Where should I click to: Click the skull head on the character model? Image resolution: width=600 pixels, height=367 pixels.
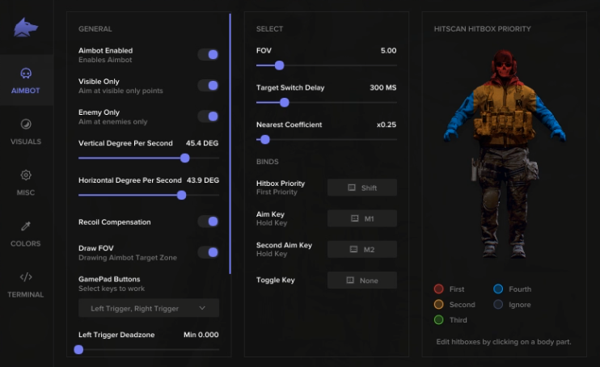503,65
